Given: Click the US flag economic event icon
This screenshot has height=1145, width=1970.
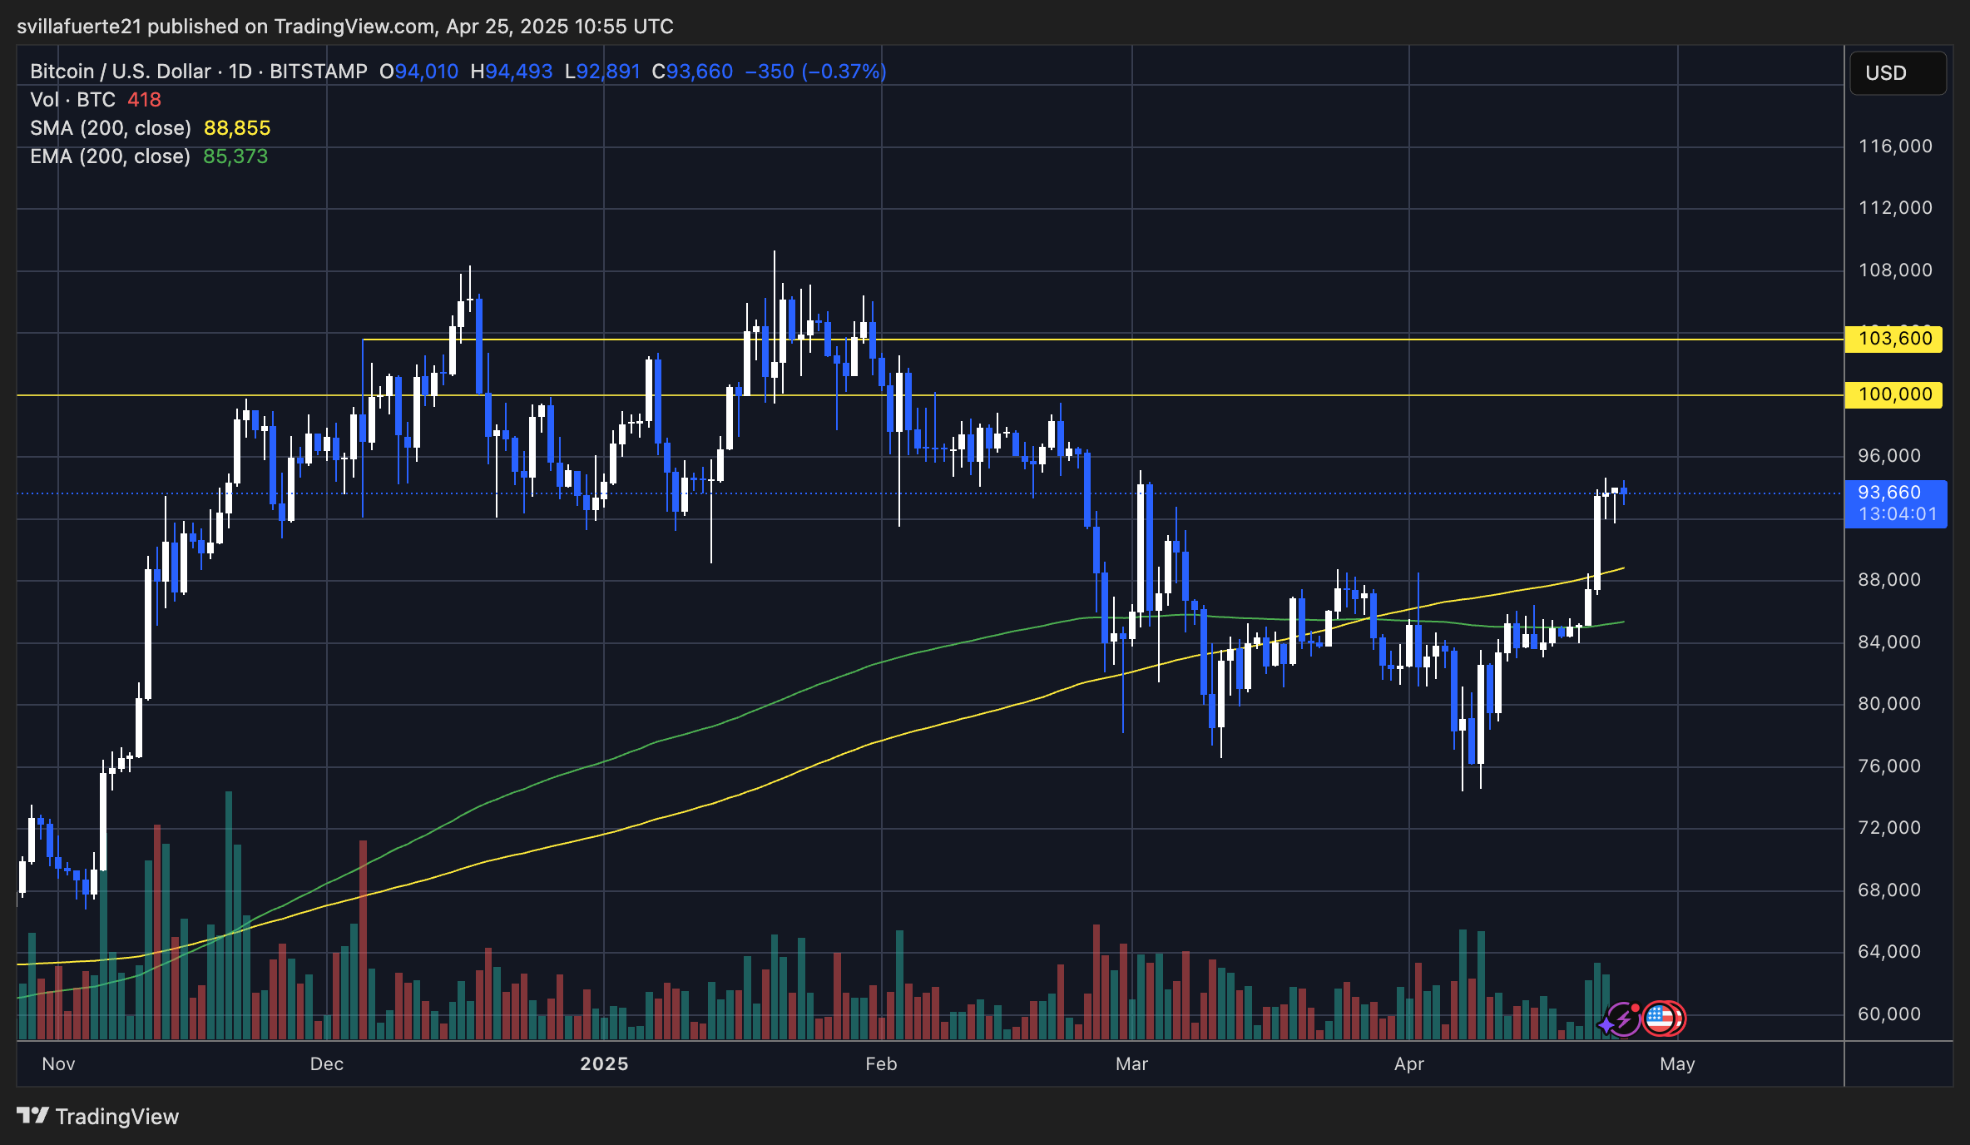Looking at the screenshot, I should coord(1660,1019).
